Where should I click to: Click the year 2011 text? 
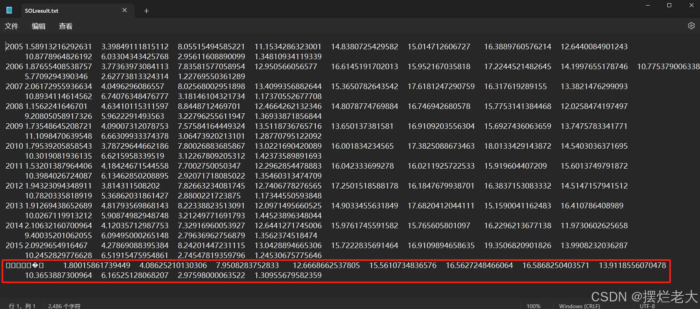pos(14,166)
